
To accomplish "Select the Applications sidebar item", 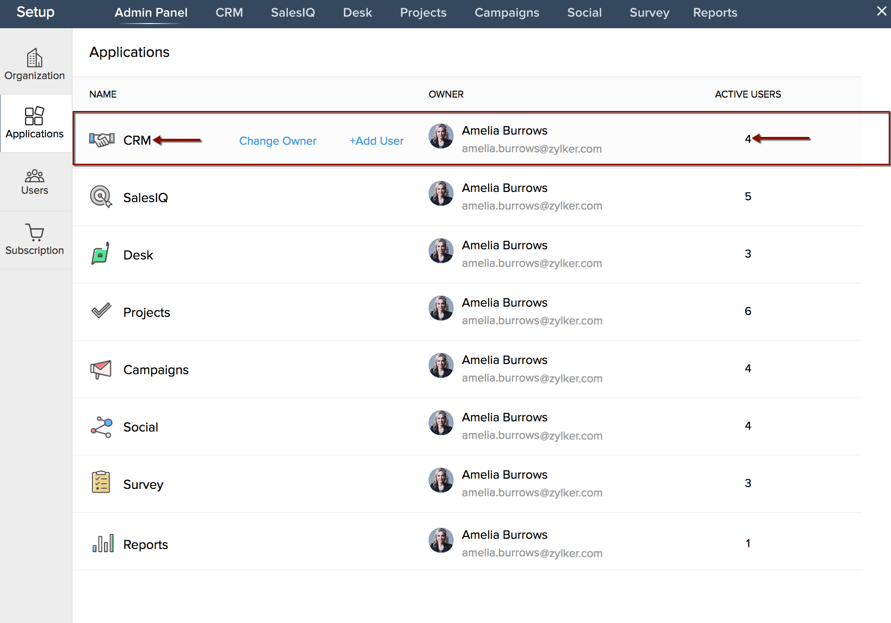I will [x=35, y=123].
